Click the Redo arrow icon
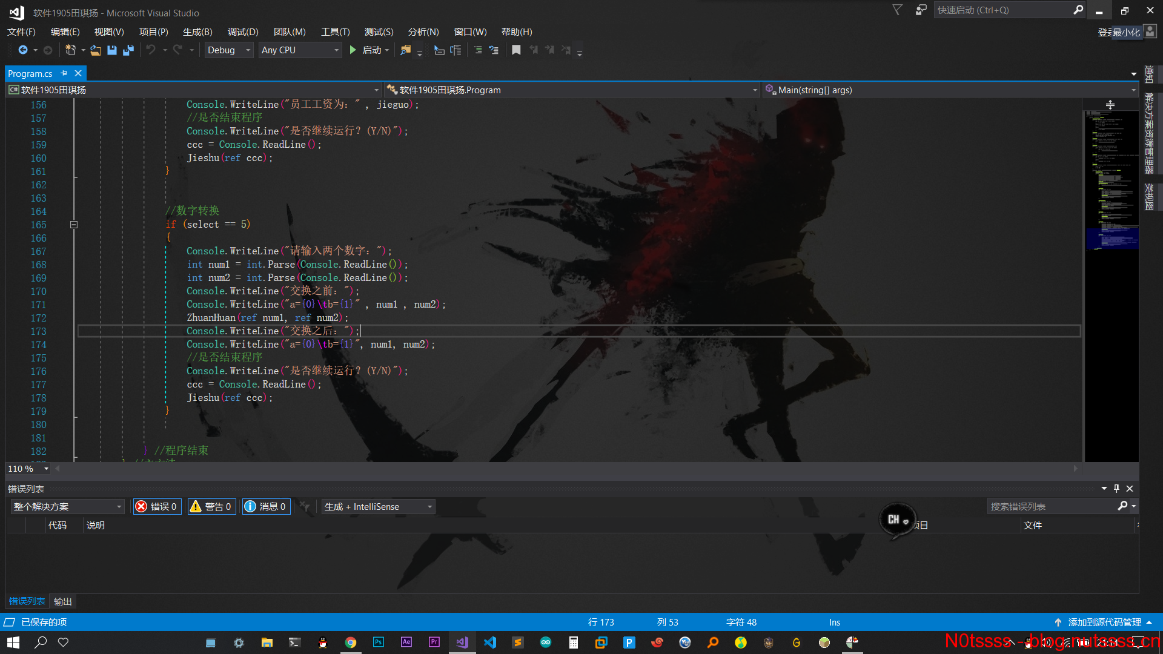This screenshot has height=654, width=1163. [177, 50]
